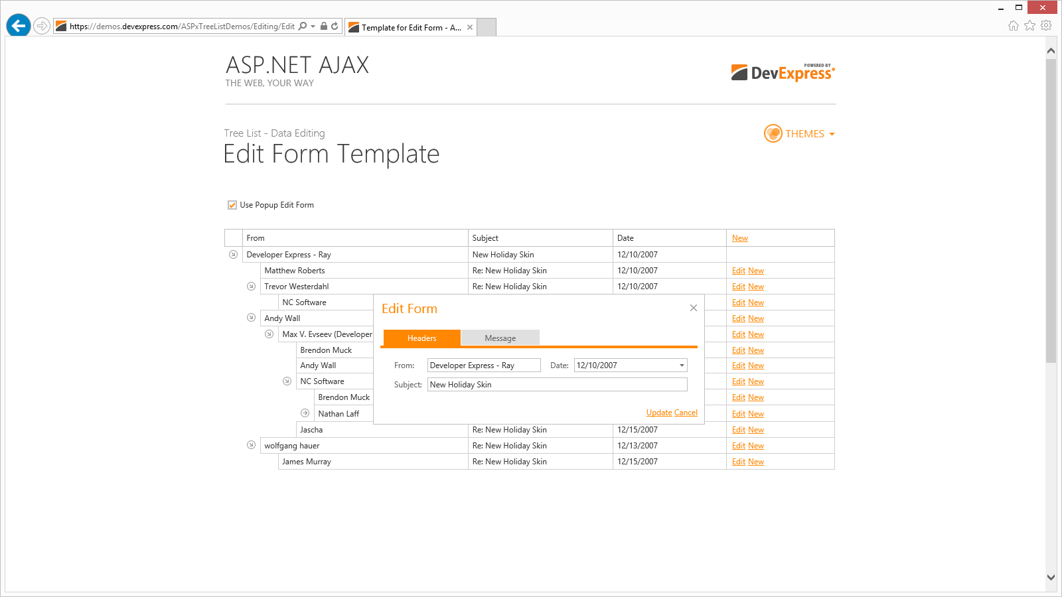
Task: Select the Headers tab
Action: coord(422,338)
